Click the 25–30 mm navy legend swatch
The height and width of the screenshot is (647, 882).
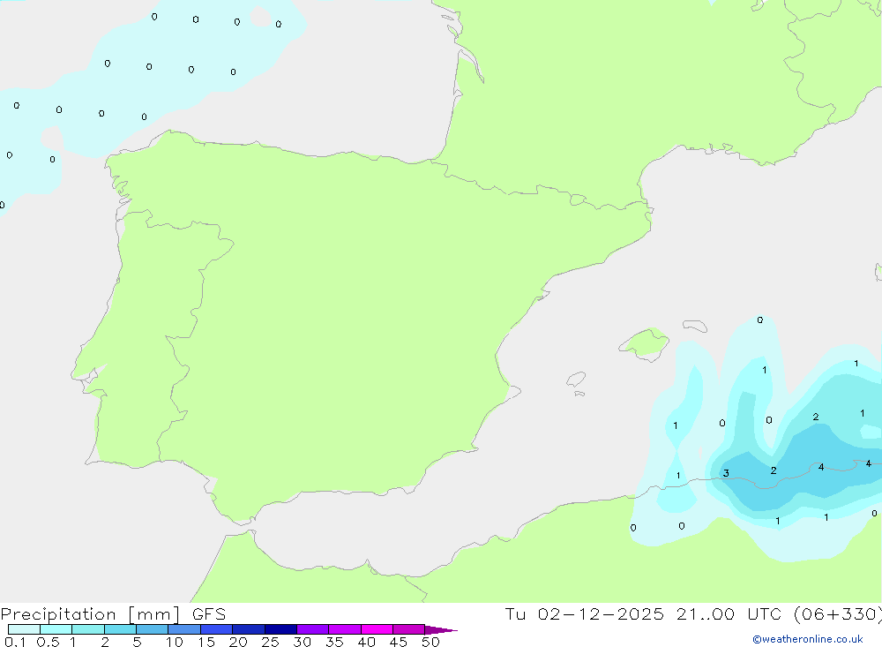pos(280,629)
